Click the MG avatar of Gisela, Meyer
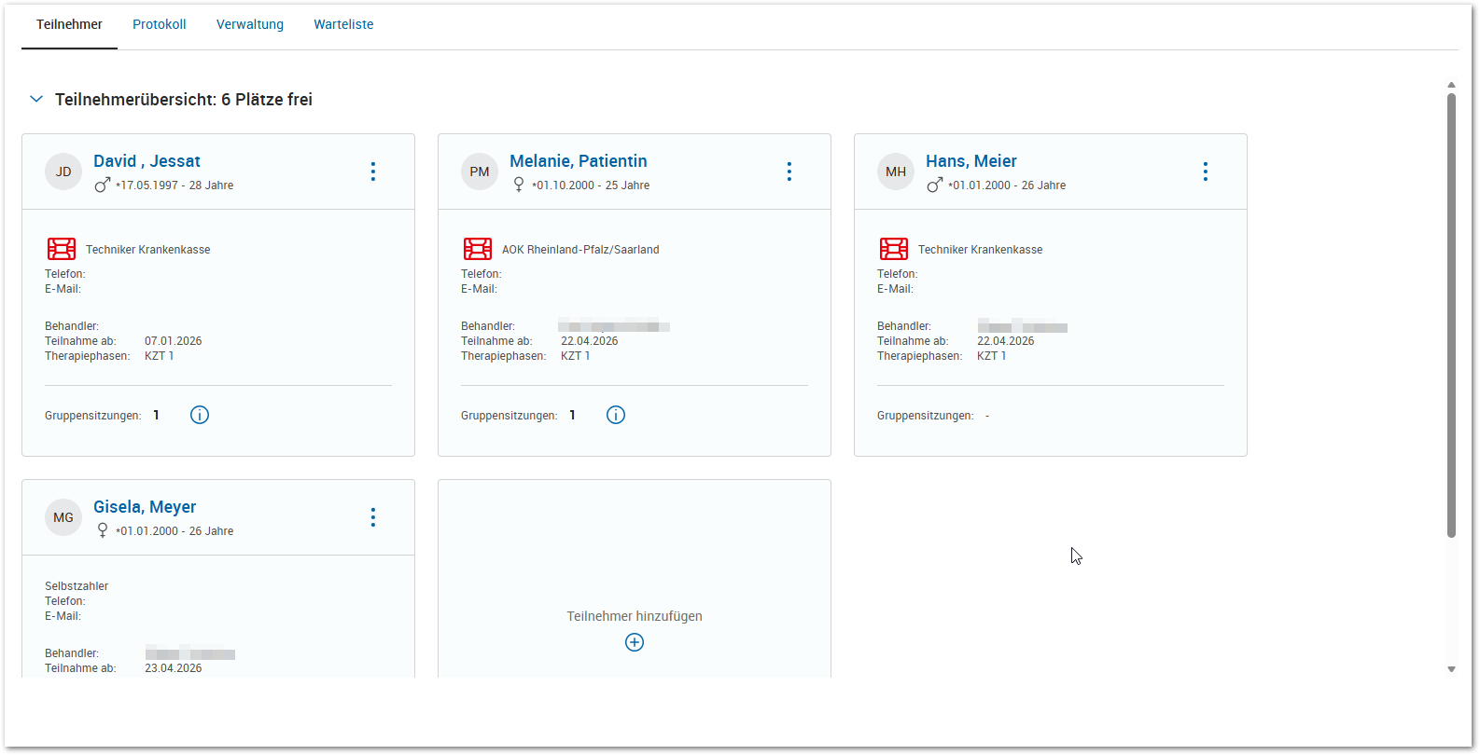The image size is (1480, 755). pos(63,517)
